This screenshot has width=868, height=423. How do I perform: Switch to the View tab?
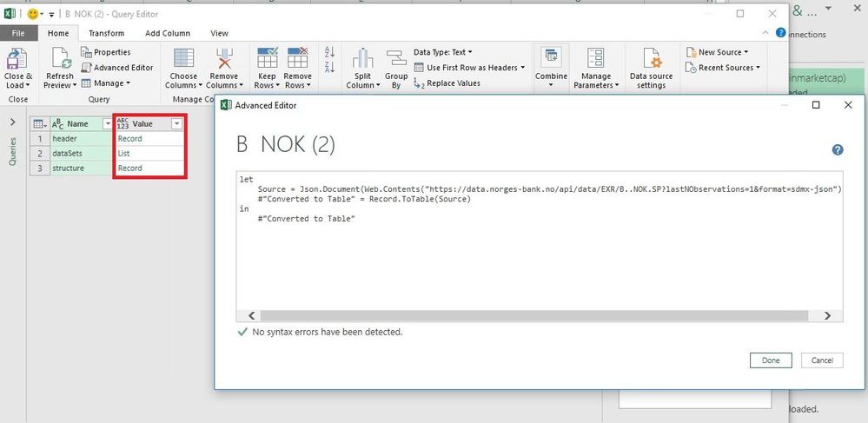(219, 33)
